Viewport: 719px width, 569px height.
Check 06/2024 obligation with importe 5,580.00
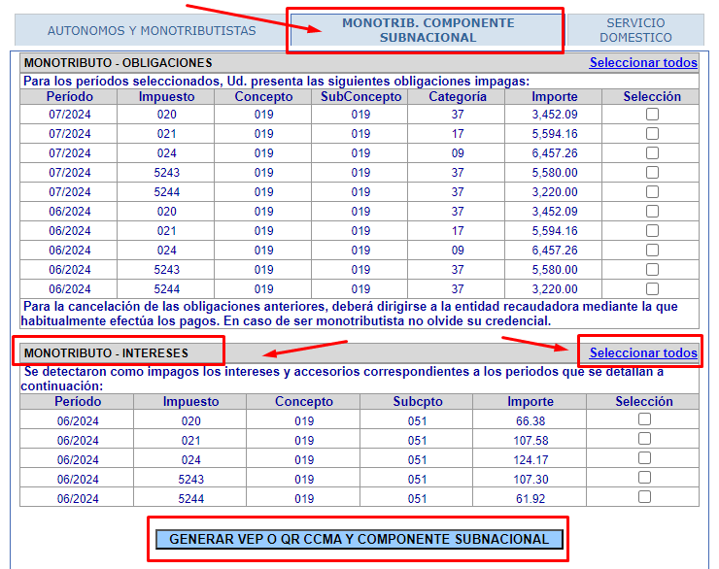click(652, 270)
